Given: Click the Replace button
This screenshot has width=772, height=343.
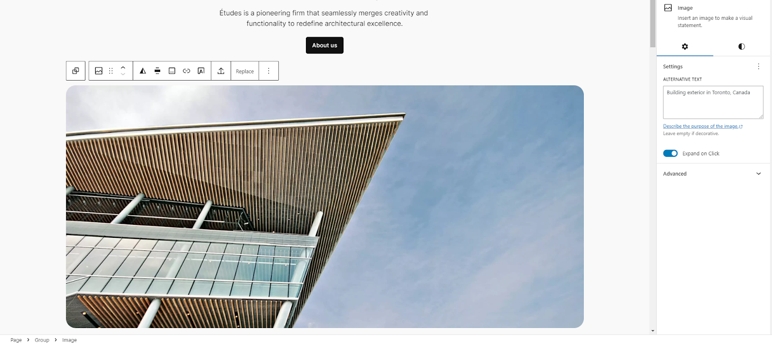Looking at the screenshot, I should coord(245,71).
